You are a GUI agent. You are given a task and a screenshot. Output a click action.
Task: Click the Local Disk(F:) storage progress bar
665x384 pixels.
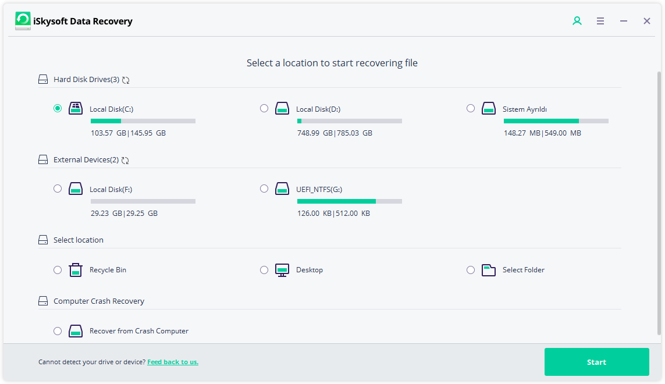click(x=143, y=201)
